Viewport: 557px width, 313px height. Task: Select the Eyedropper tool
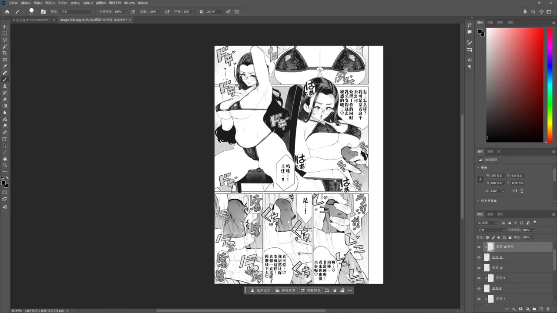(x=5, y=67)
